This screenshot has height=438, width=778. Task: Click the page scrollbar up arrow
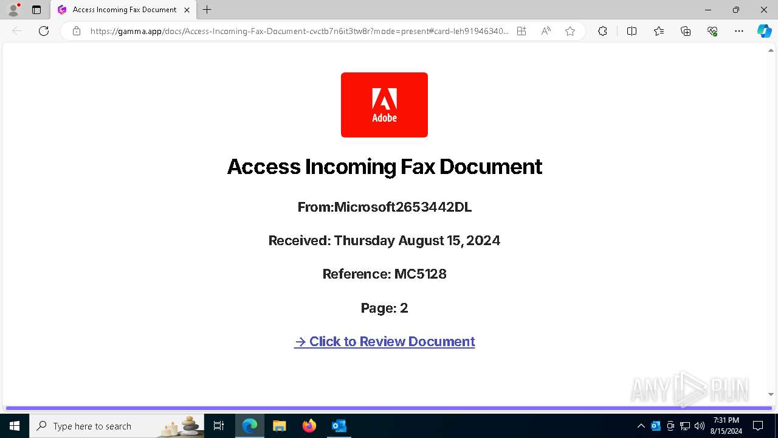click(771, 50)
